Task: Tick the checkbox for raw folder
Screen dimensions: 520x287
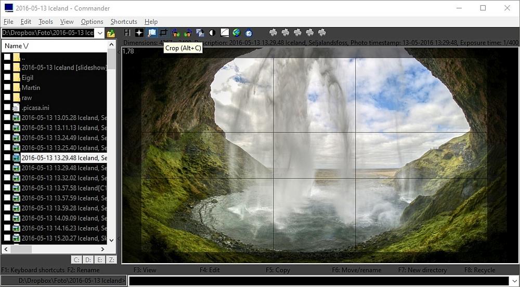Action: pyautogui.click(x=7, y=98)
